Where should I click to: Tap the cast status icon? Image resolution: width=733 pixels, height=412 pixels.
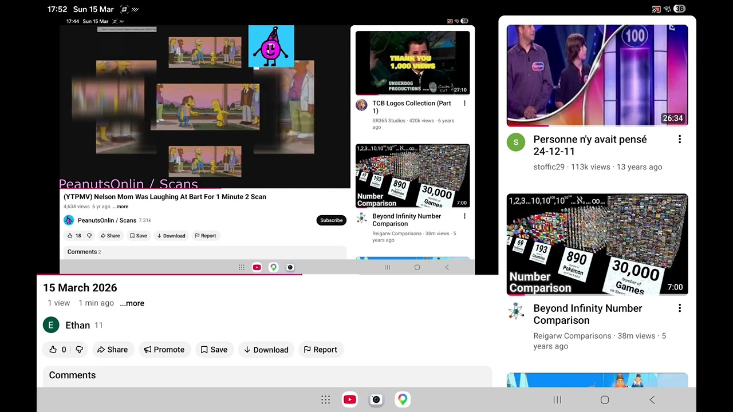pyautogui.click(x=656, y=9)
